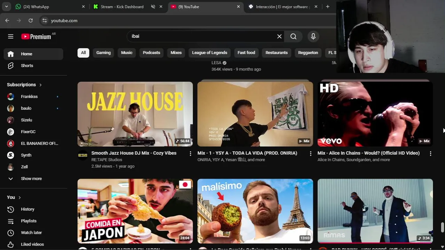The image size is (445, 250).
Task: Open tab search dropdown arrow
Action: [x=7, y=7]
